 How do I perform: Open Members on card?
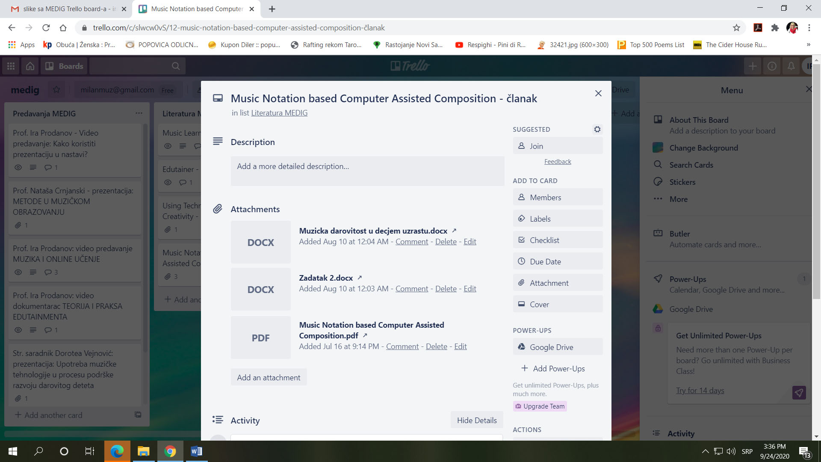pos(558,197)
